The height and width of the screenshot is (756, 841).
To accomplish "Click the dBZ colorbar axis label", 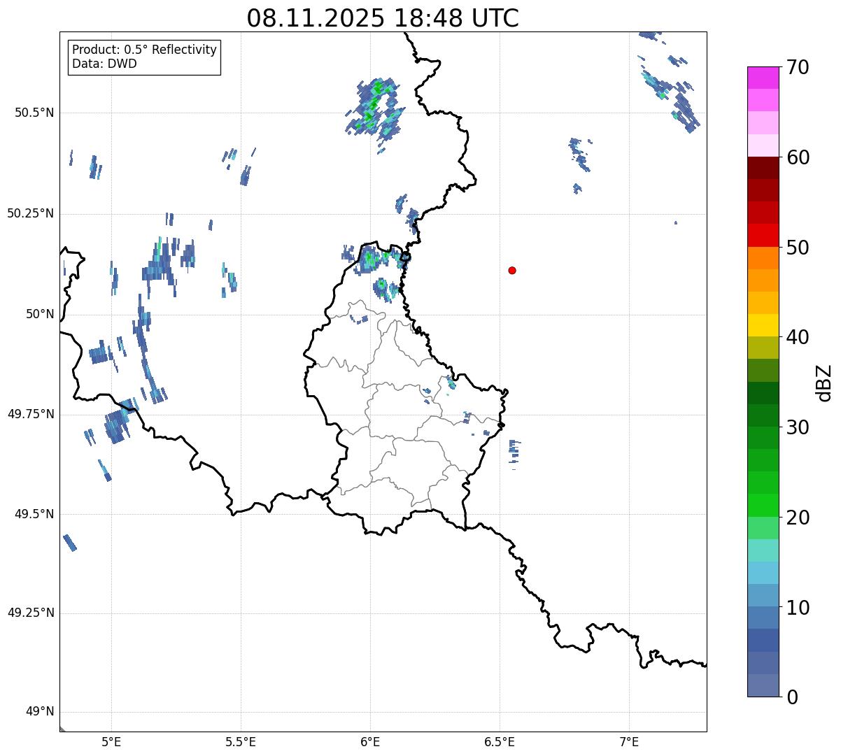I will pos(824,383).
